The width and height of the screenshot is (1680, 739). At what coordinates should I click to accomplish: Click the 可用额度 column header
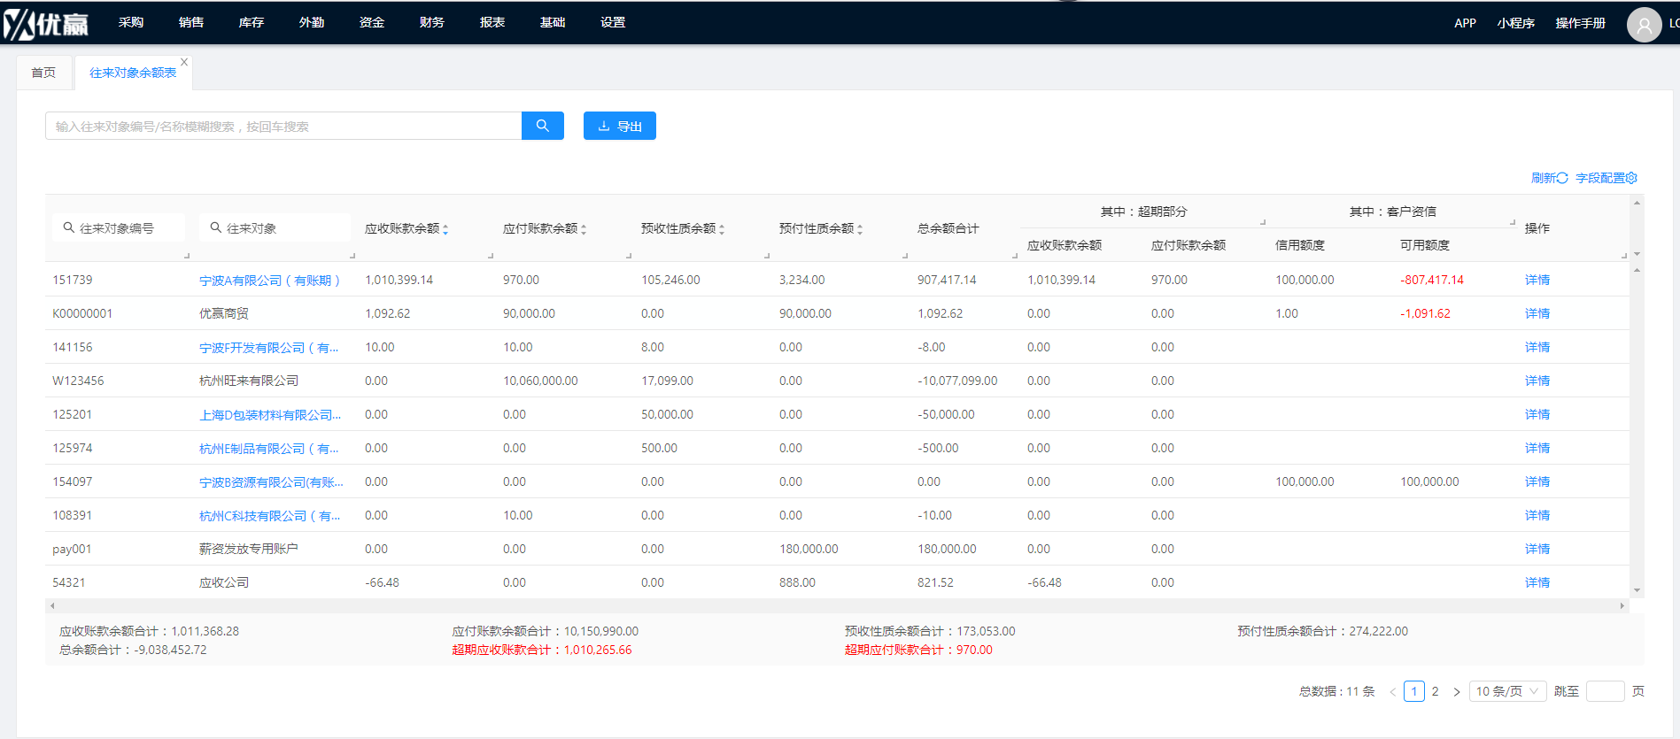pyautogui.click(x=1424, y=245)
